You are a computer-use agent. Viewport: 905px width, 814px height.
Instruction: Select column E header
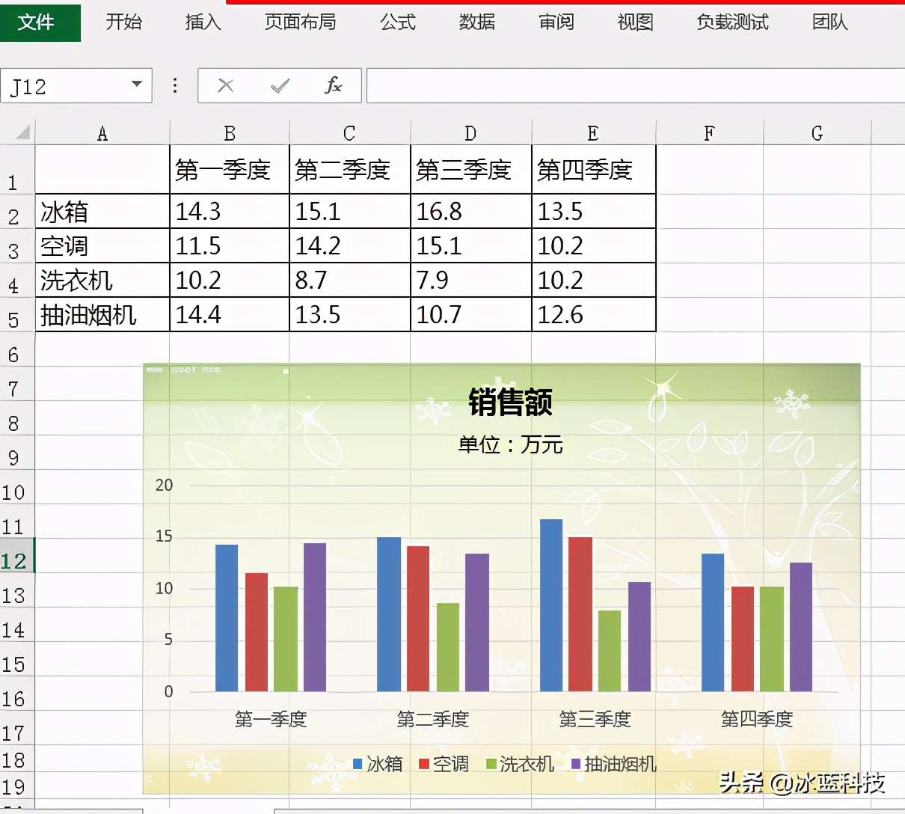coord(593,133)
